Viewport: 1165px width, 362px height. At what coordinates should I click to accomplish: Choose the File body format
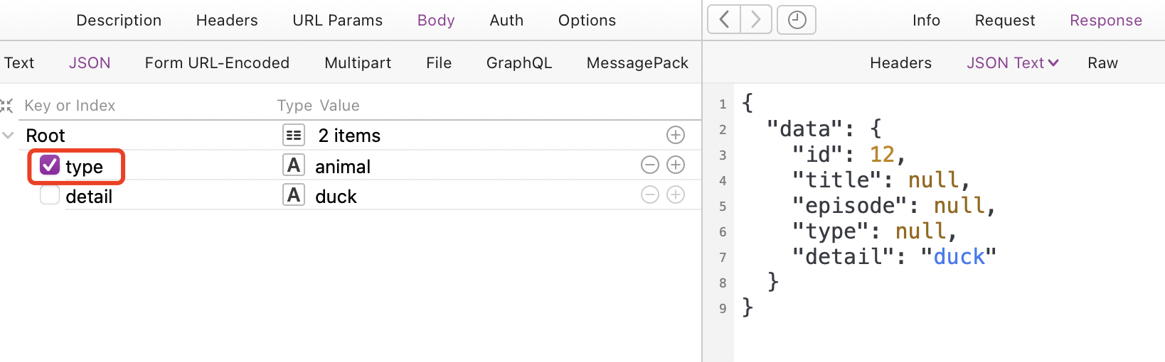coord(439,62)
